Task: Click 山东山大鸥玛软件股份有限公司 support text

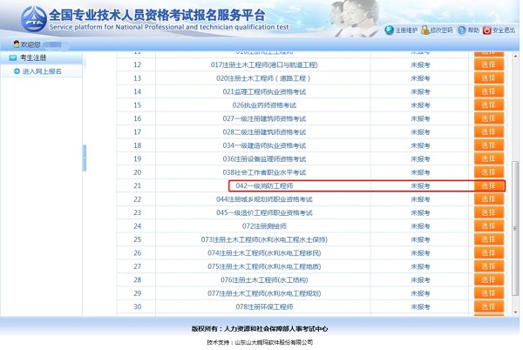Action: tap(274, 342)
